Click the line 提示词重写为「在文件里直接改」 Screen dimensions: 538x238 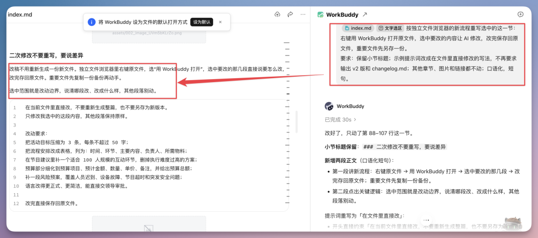365,216
